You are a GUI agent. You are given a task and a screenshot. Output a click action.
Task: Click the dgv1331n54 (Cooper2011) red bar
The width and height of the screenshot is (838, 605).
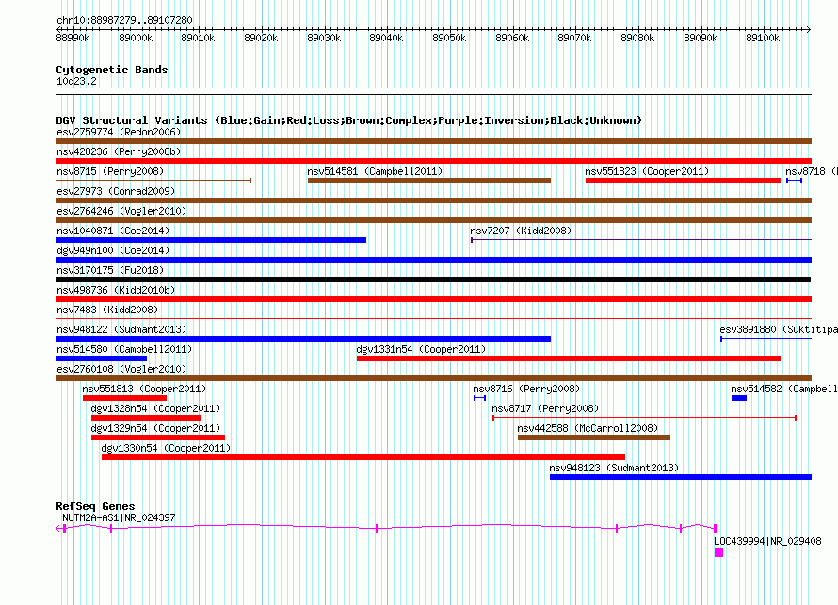tap(569, 358)
